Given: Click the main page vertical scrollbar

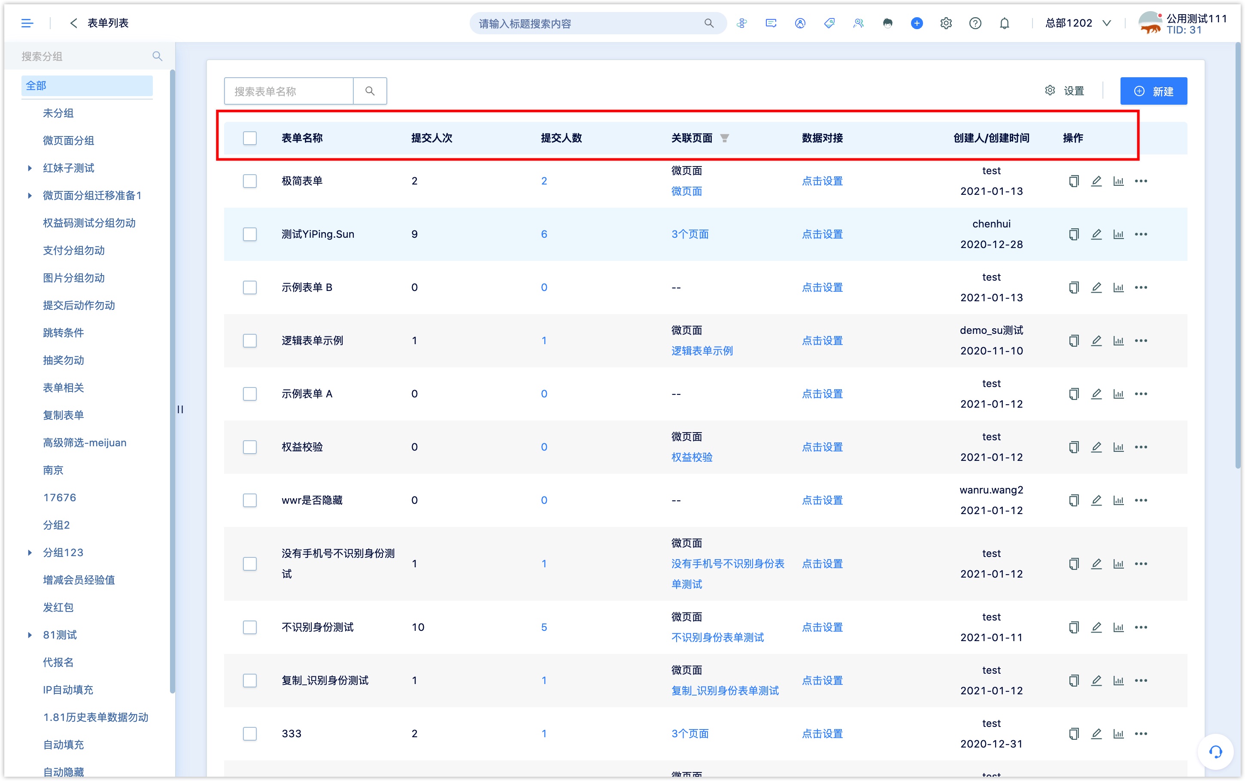Looking at the screenshot, I should 1238,256.
